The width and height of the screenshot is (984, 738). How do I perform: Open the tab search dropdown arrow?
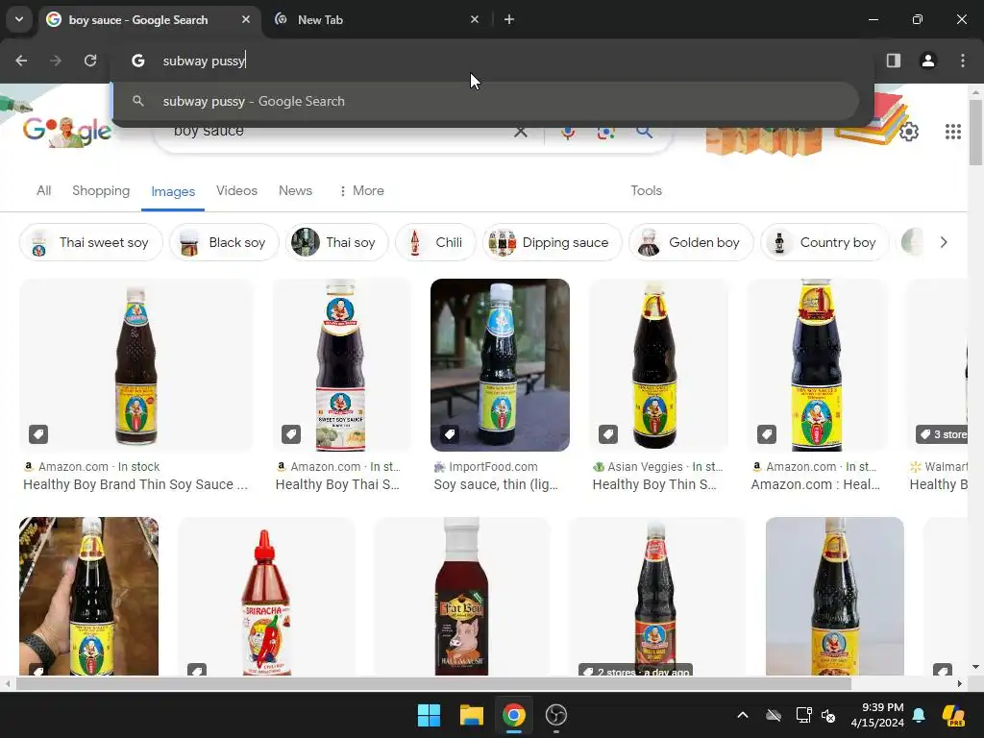(x=19, y=19)
